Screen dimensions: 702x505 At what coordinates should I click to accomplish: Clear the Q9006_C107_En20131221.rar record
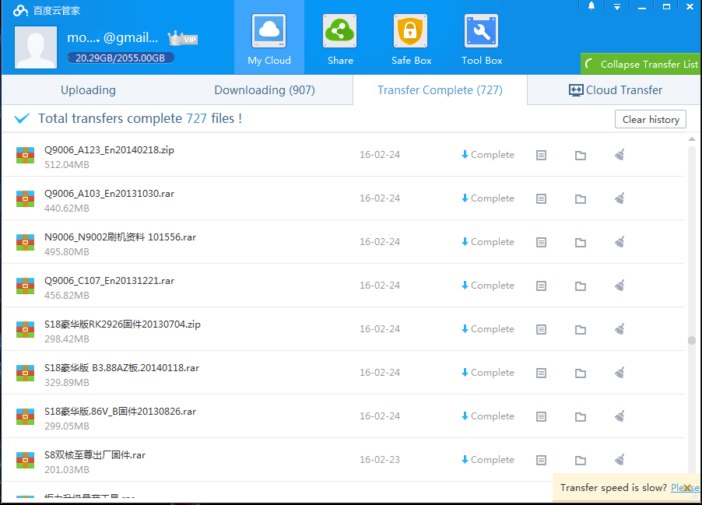tap(620, 286)
